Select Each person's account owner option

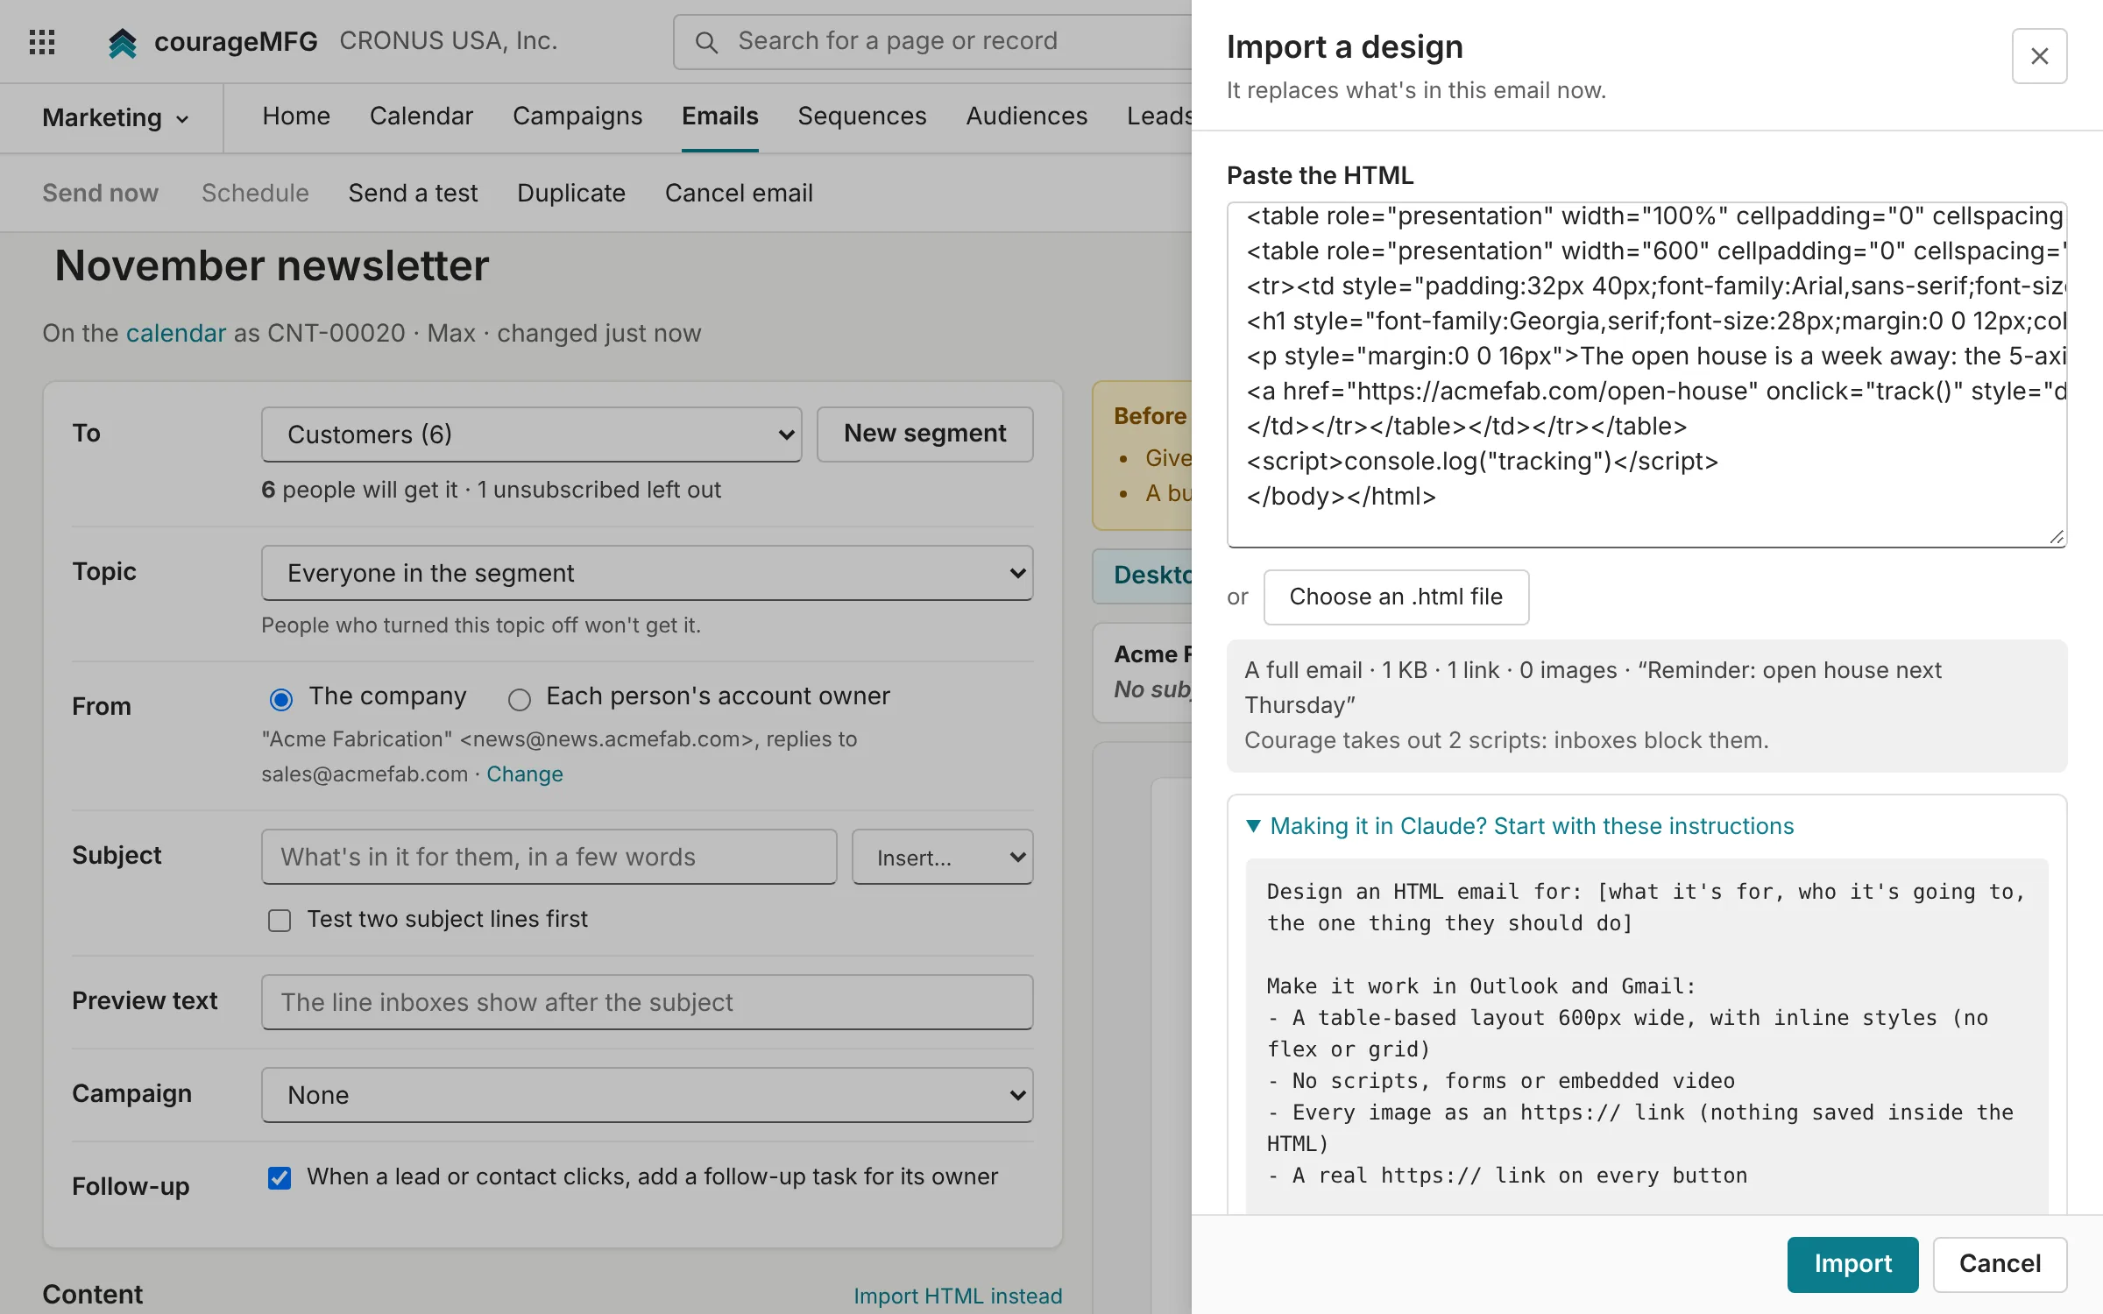click(520, 698)
